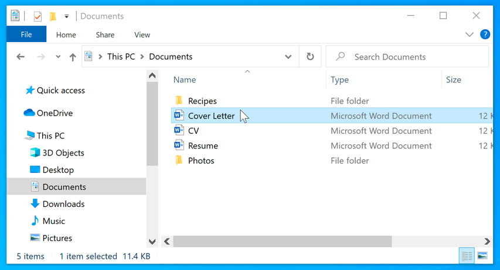Open the Recent locations dropdown
This screenshot has width=500, height=270.
[x=57, y=57]
